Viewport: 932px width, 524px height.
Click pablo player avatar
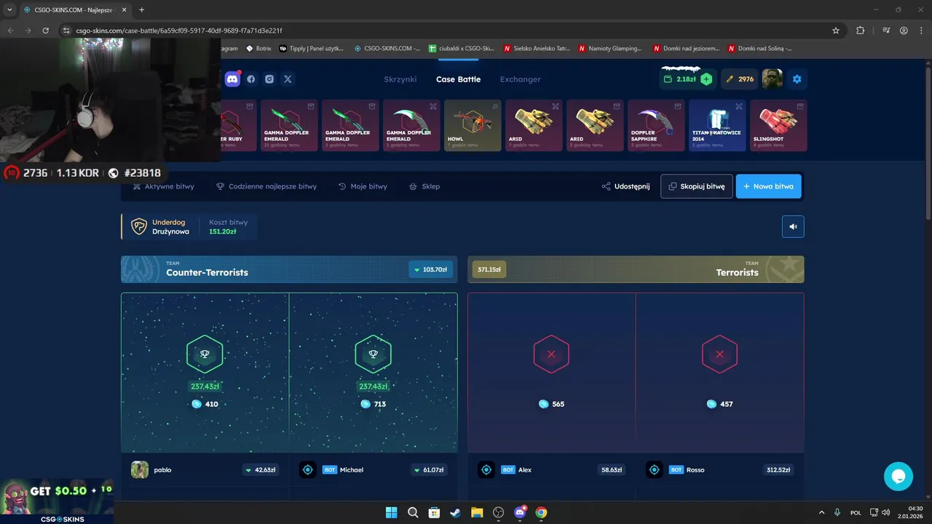[x=140, y=469]
